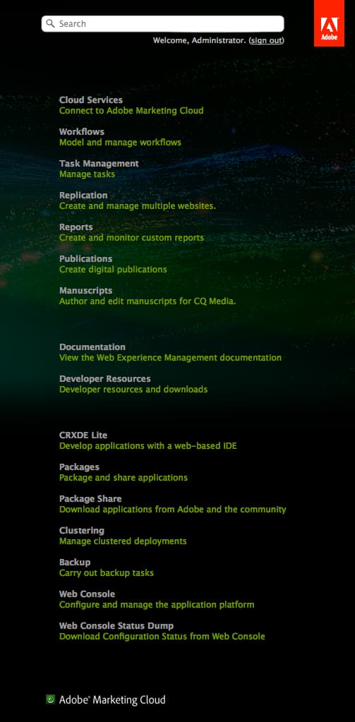This screenshot has height=722, width=355.
Task: View the Web Experience Management documentation
Action: [x=170, y=357]
